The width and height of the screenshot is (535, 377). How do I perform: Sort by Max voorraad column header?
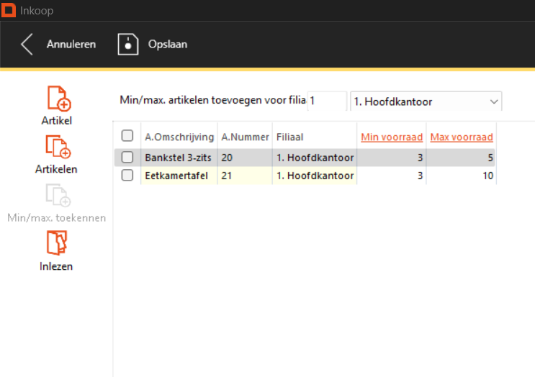pos(461,137)
